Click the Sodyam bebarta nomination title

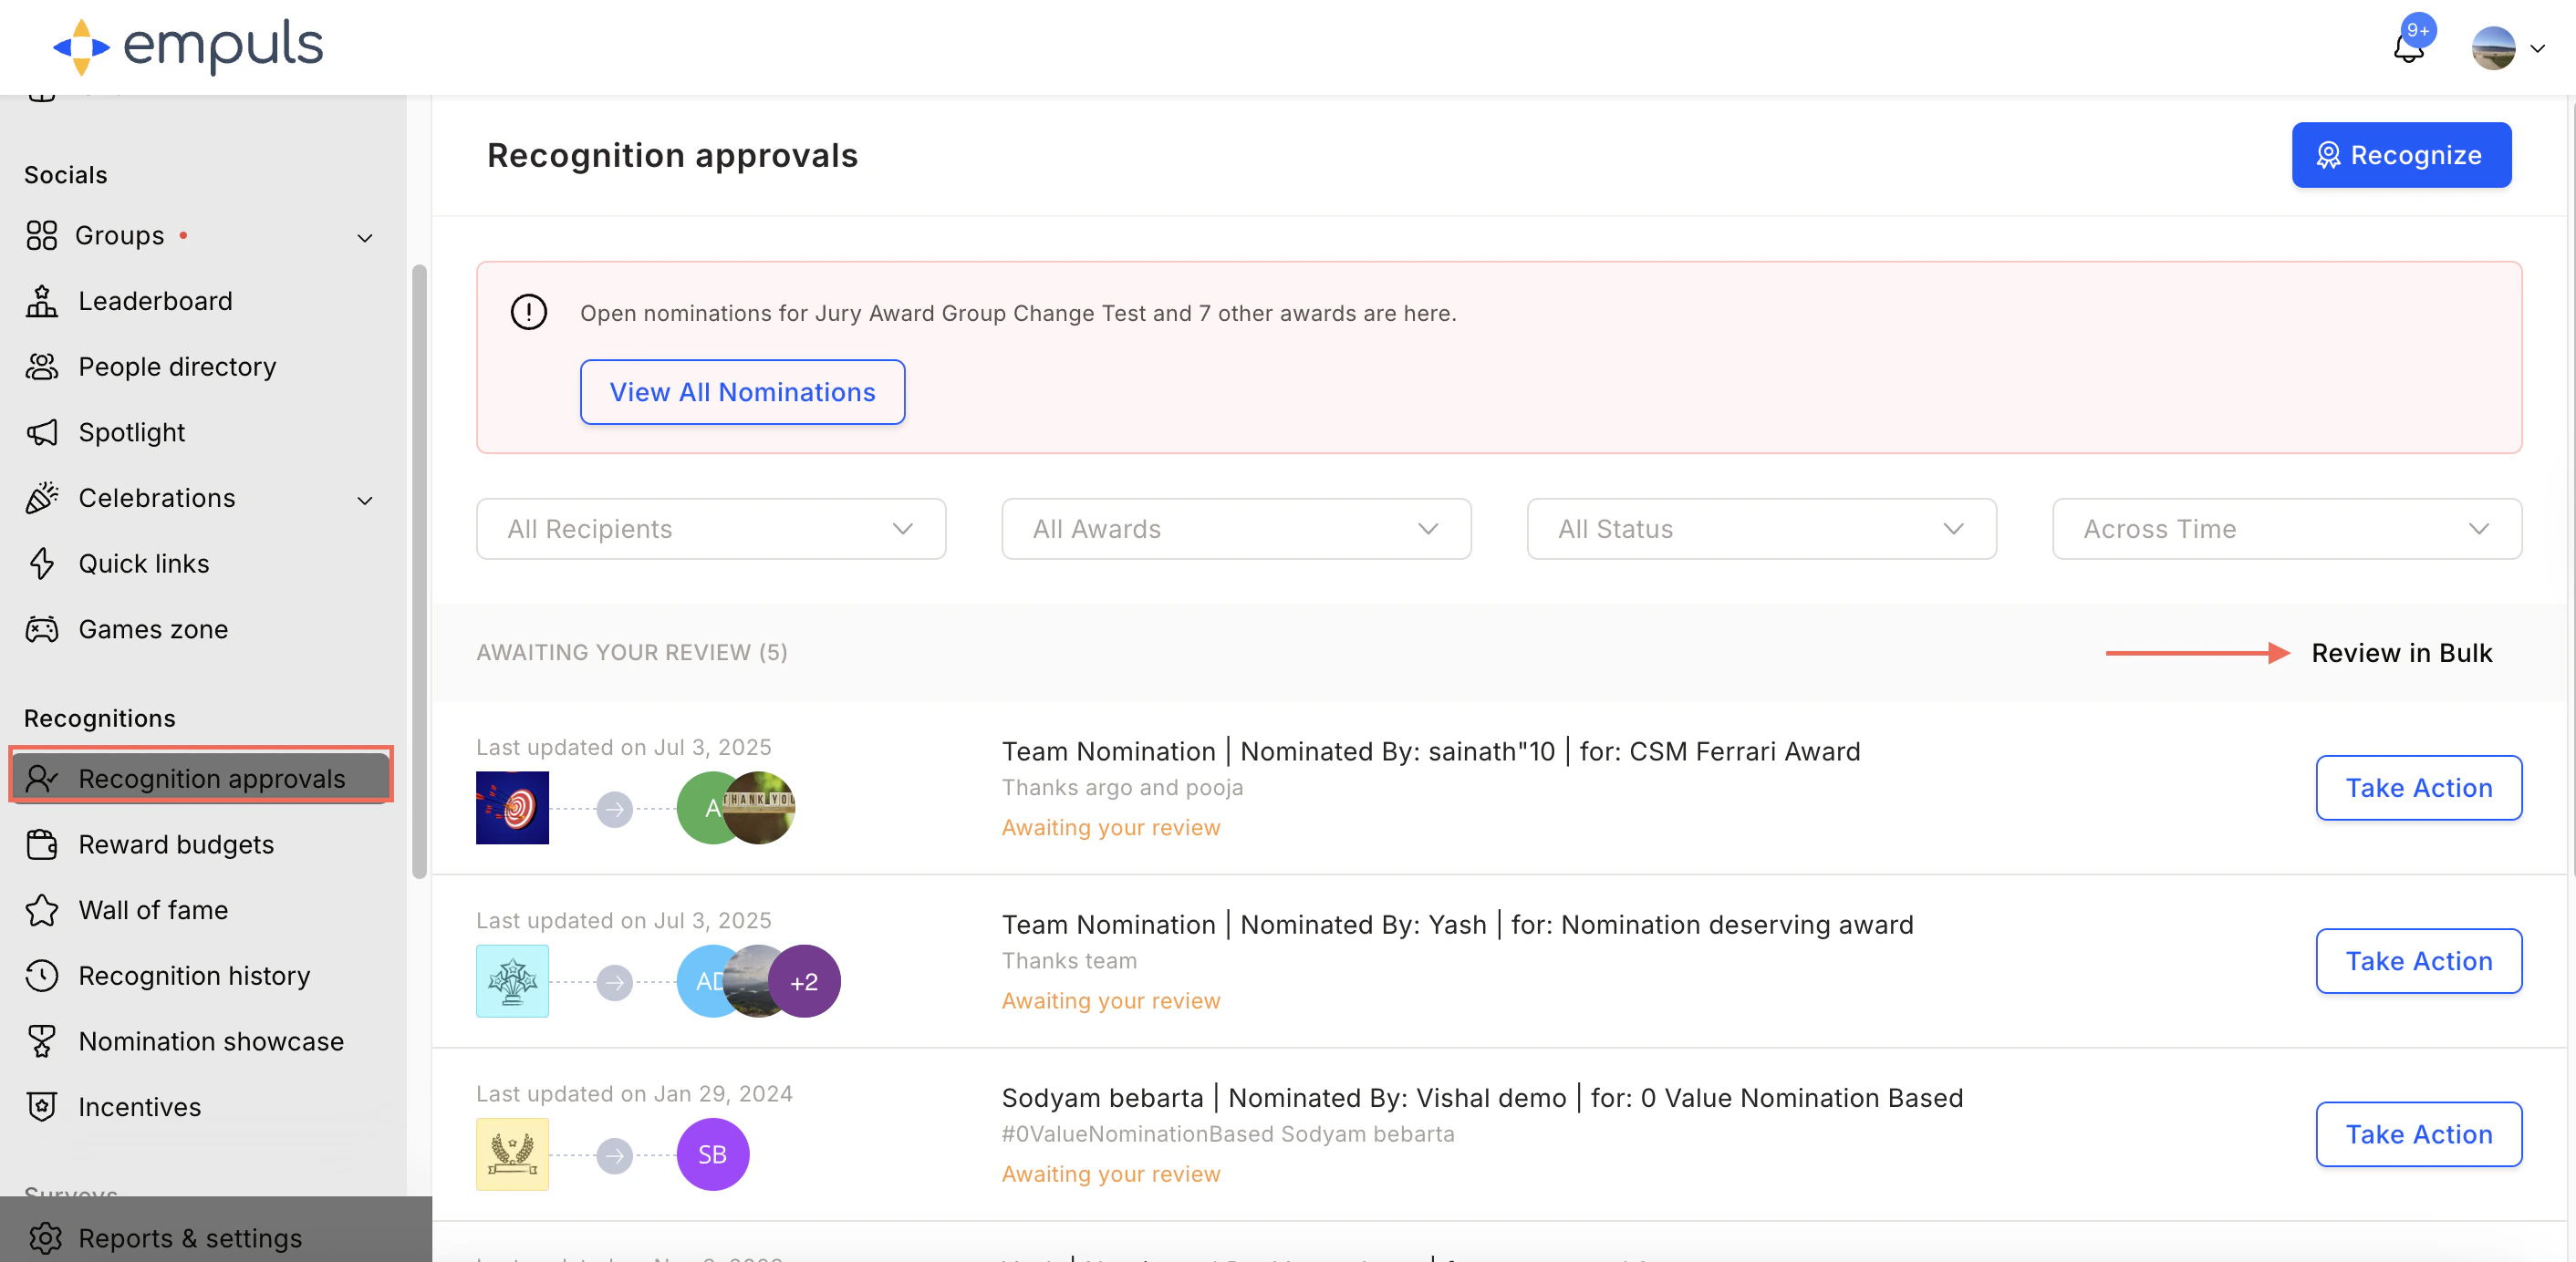(x=1482, y=1098)
